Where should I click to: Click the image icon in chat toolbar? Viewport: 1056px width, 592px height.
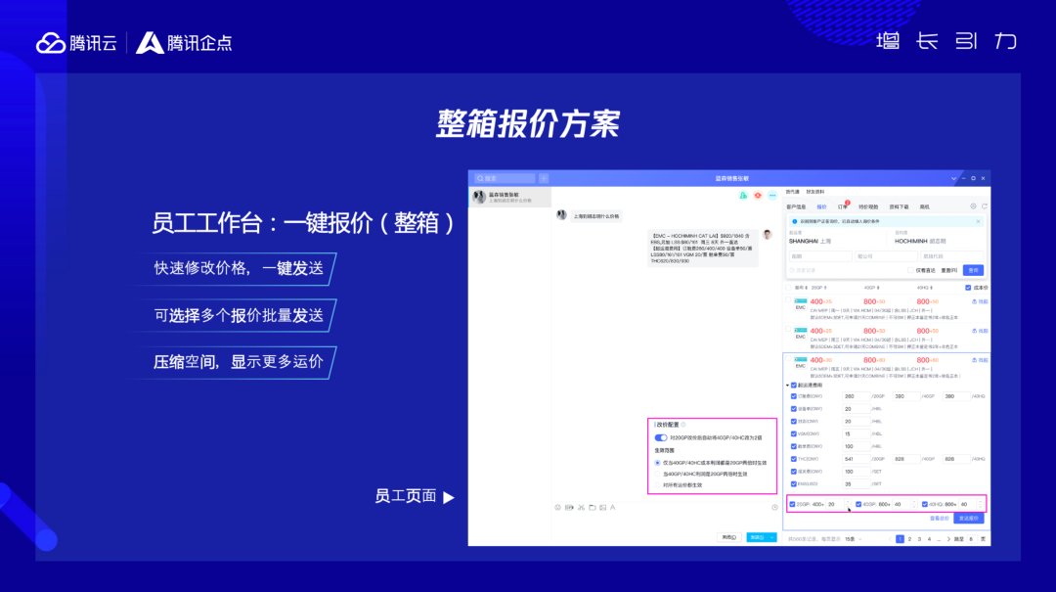coord(602,507)
